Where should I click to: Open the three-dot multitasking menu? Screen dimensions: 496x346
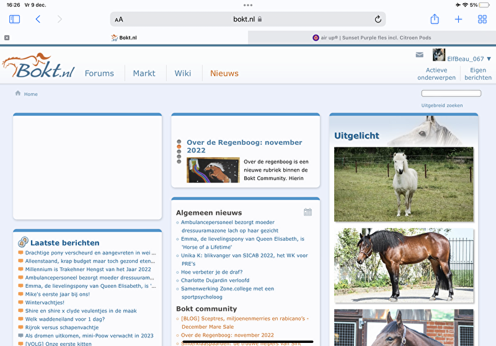248,5
